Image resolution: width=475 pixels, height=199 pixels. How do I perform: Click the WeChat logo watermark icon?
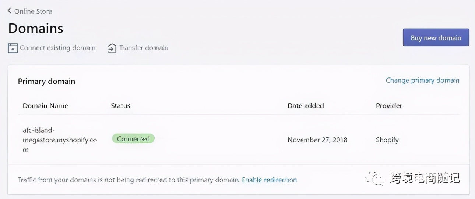374,179
